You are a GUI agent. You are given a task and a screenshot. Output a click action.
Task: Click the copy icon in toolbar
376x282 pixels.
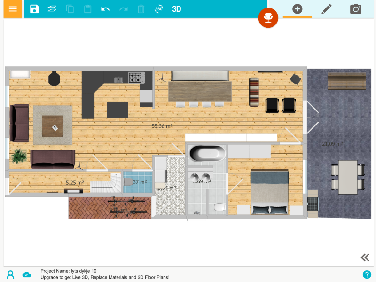tap(70, 9)
